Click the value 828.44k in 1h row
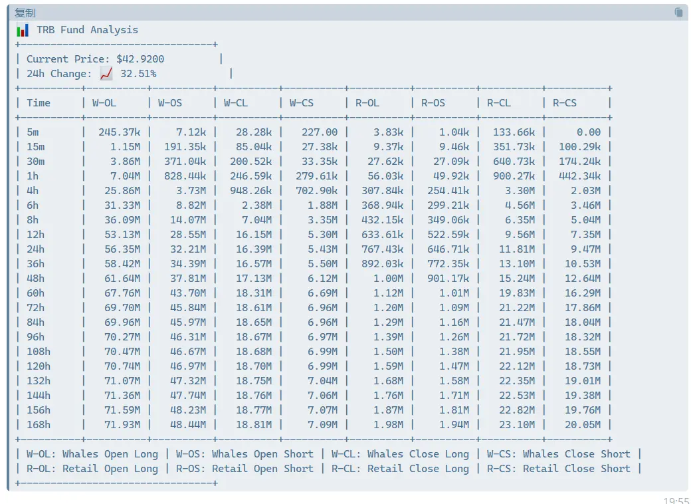The width and height of the screenshot is (691, 504). pyautogui.click(x=185, y=176)
